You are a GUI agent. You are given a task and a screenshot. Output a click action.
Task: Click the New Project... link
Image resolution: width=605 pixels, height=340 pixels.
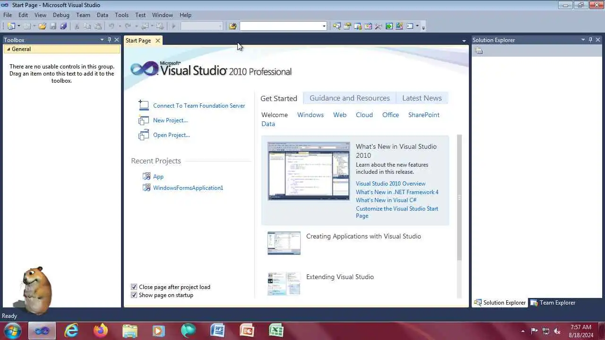[x=170, y=120]
